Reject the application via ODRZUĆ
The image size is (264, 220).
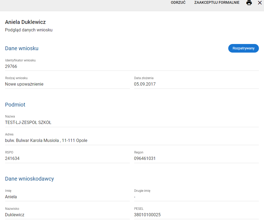coord(178,3)
